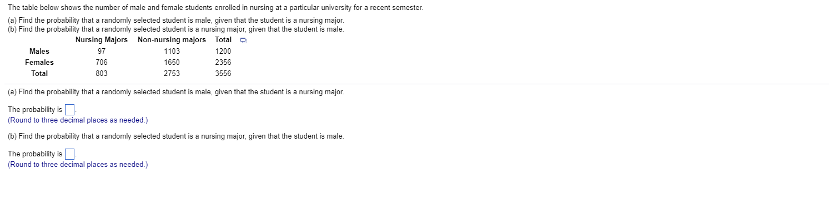Click the nursing majors total 803
829x224 pixels.
102,73
